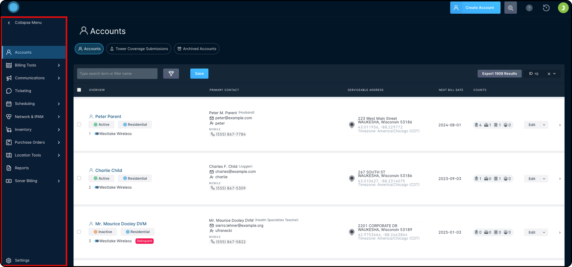This screenshot has height=267, width=572.
Task: Click the person icon beside Charlie Child name
Action: [91, 170]
